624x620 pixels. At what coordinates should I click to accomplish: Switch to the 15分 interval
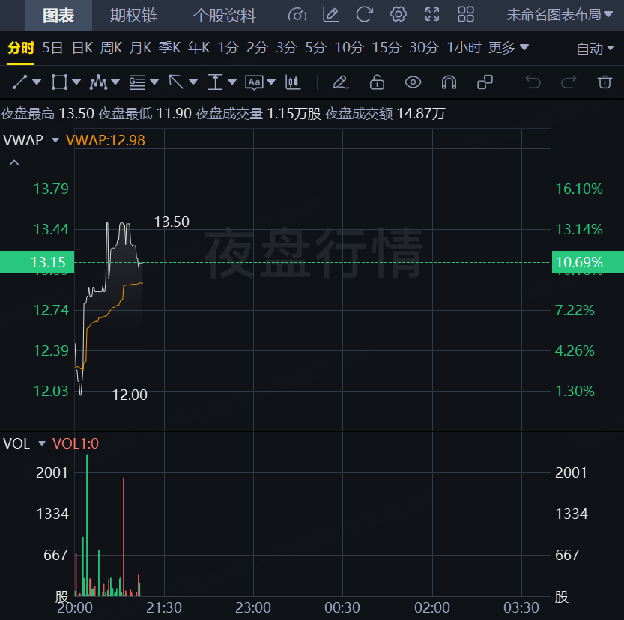[386, 48]
